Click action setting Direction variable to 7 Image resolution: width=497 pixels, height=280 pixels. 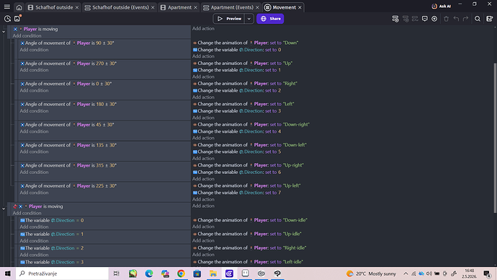[x=237, y=193]
